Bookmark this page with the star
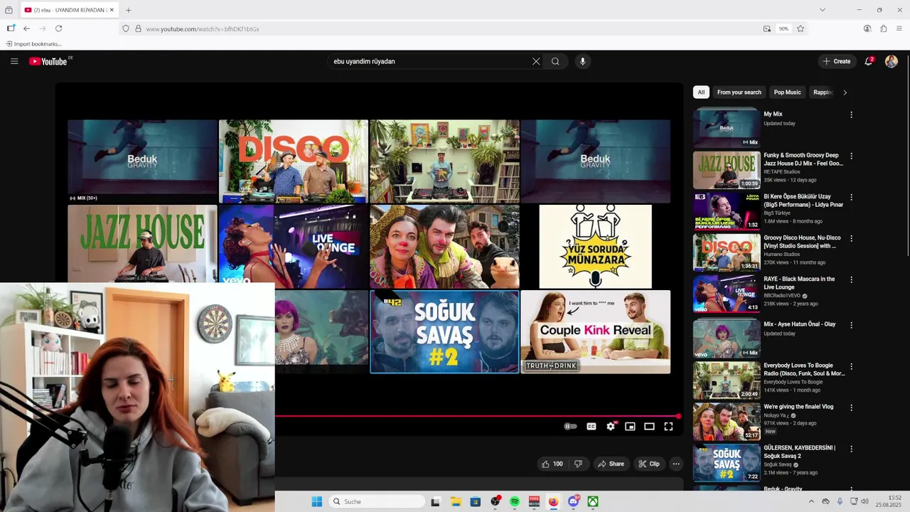The width and height of the screenshot is (910, 512). pyautogui.click(x=801, y=28)
